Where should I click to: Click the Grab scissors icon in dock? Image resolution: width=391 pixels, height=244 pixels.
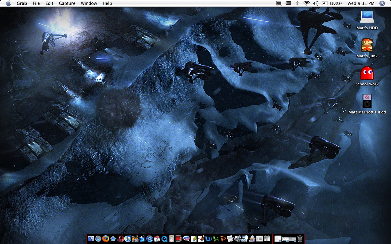tap(266, 239)
